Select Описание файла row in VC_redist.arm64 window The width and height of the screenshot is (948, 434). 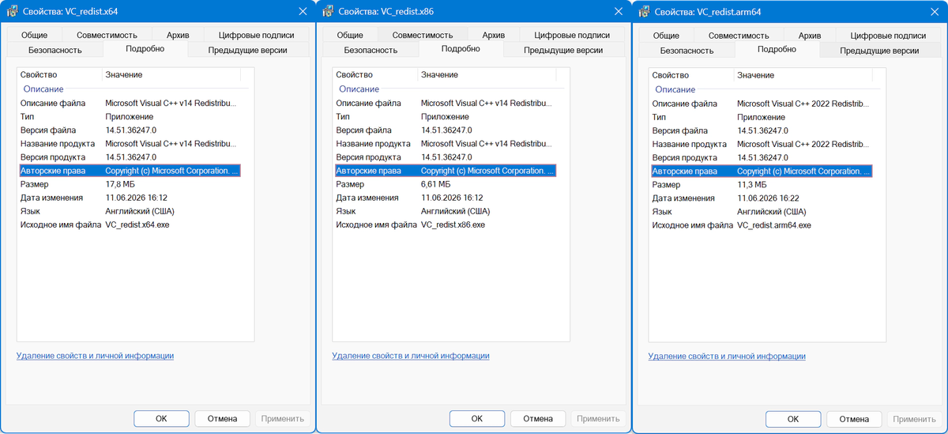(x=761, y=104)
